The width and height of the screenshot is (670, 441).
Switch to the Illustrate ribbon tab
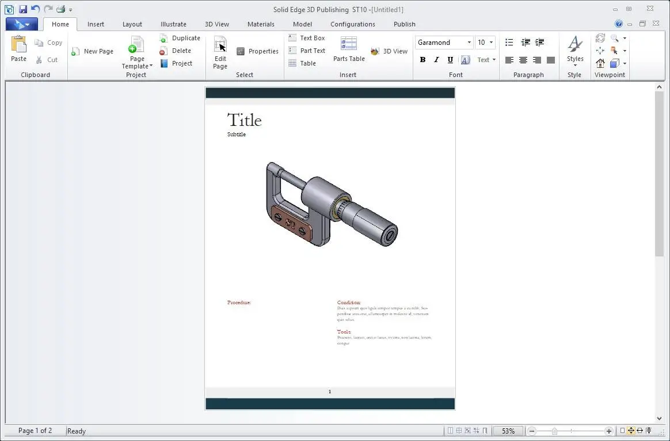tap(173, 24)
